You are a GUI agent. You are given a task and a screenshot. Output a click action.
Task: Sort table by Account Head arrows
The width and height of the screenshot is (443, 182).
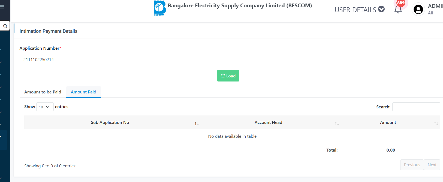click(337, 124)
